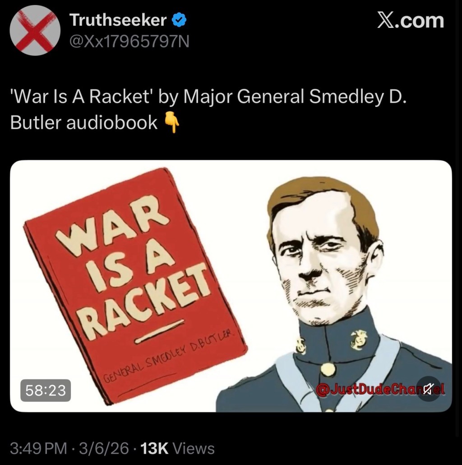
Task: Play the War Is A Racket audiobook video
Action: pyautogui.click(x=231, y=286)
